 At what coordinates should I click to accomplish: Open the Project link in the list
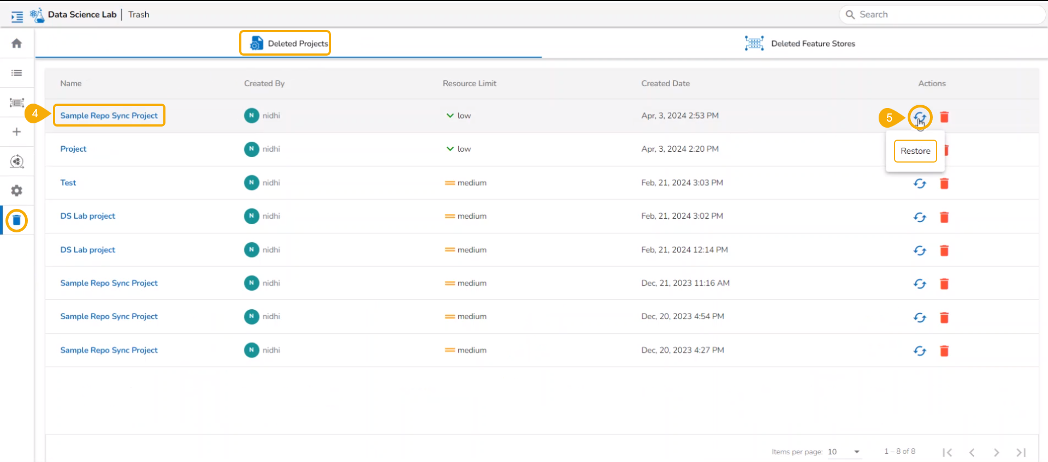pyautogui.click(x=73, y=149)
